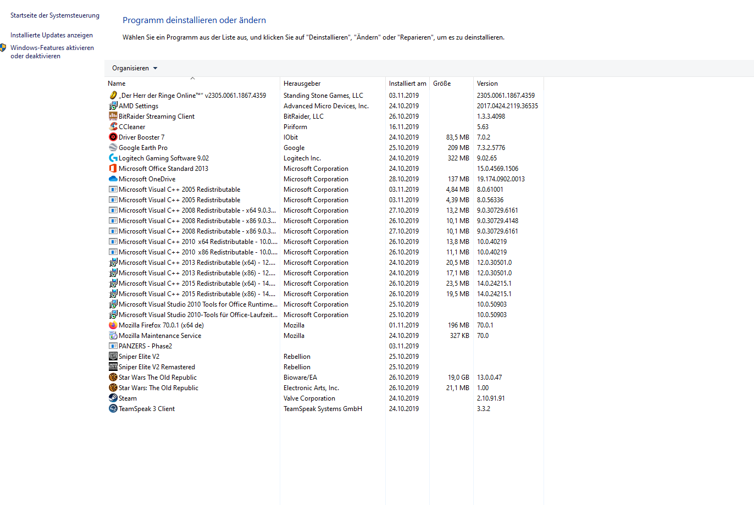Click install date 16.11.2019
The height and width of the screenshot is (505, 754).
click(x=404, y=127)
